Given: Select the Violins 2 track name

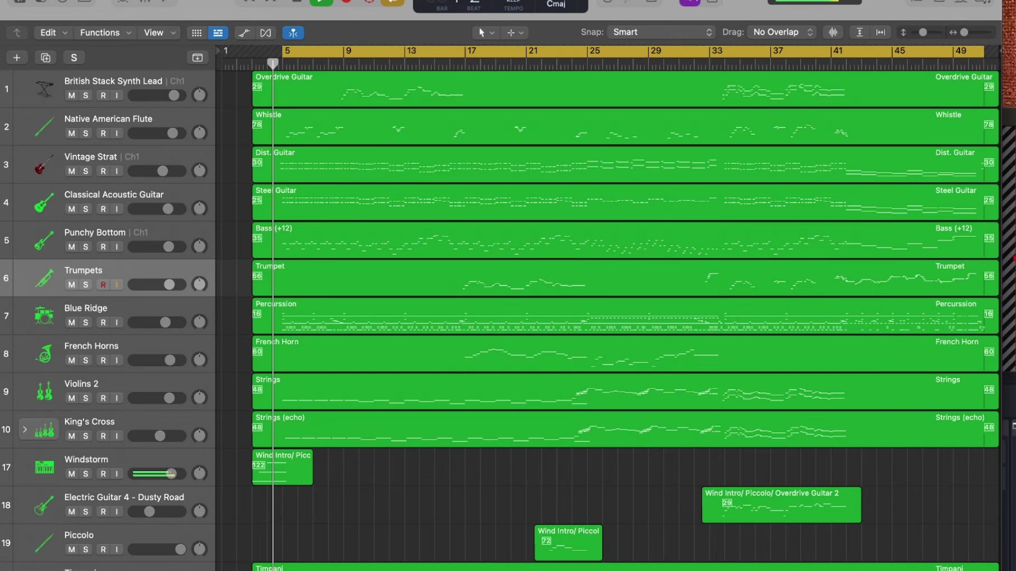Looking at the screenshot, I should click(81, 384).
